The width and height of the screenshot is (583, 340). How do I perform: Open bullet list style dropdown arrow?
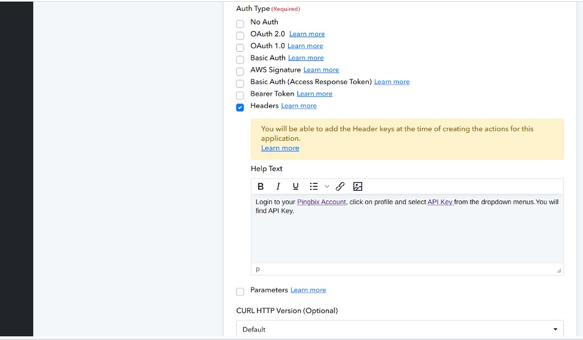(x=327, y=186)
